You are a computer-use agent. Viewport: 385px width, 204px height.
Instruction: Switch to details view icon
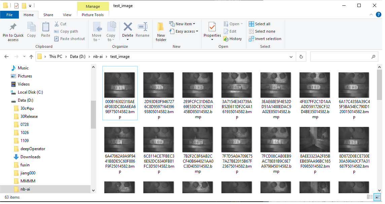(370, 197)
